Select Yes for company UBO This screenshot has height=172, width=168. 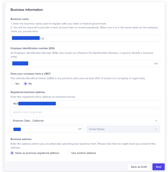(x=12, y=84)
